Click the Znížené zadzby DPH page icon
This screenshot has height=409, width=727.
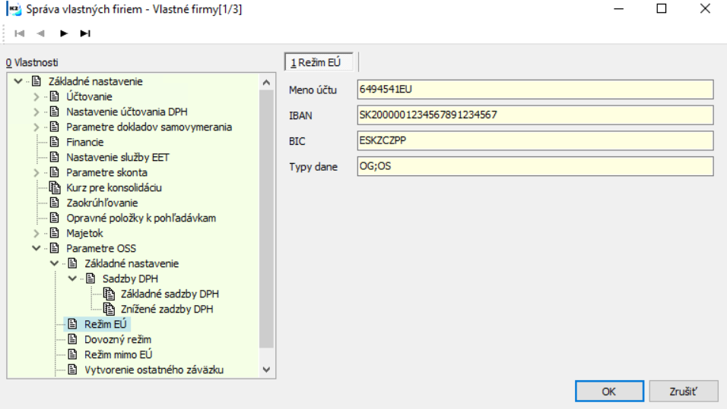click(109, 309)
